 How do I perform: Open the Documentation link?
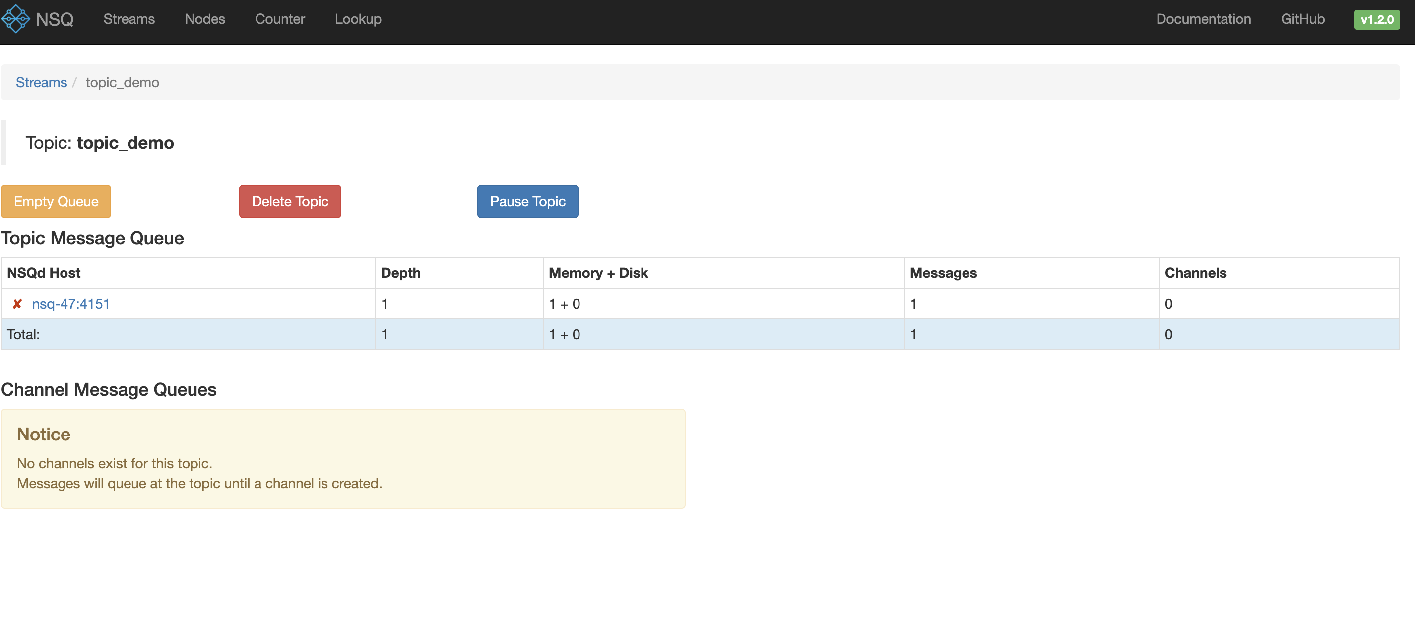point(1203,19)
